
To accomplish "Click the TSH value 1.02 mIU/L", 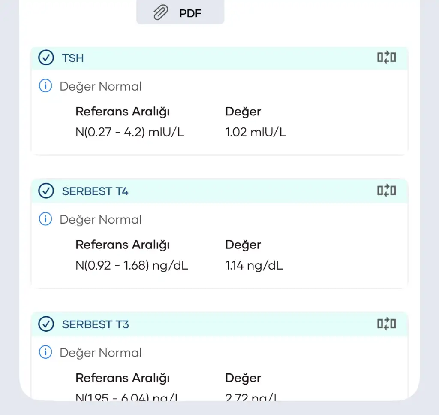I will click(x=256, y=132).
